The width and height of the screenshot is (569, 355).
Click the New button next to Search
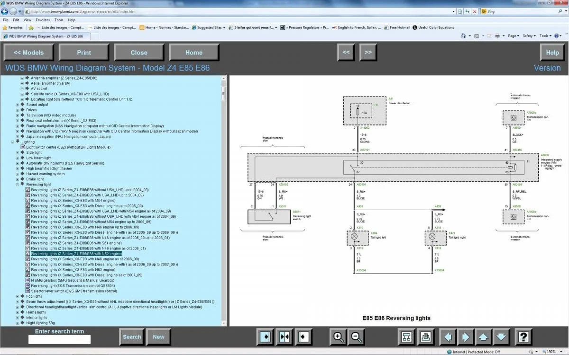(158, 337)
